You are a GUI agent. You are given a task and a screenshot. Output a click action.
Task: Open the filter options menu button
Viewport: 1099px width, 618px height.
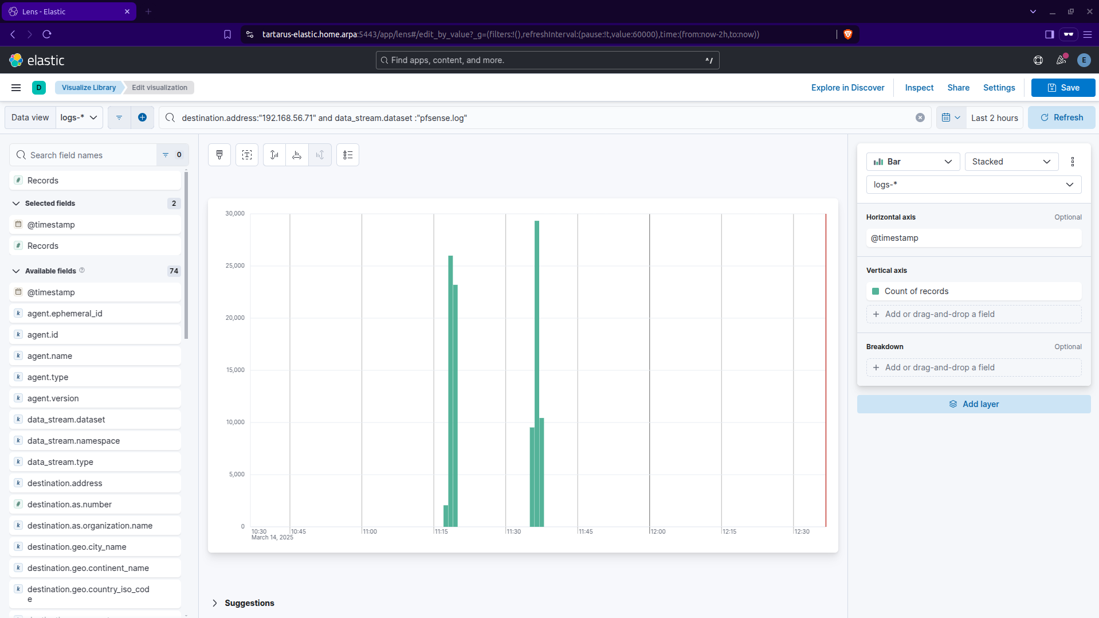(x=119, y=118)
